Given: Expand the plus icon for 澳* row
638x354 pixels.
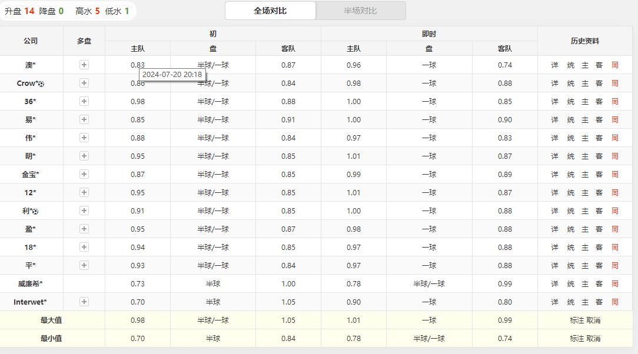Looking at the screenshot, I should pos(84,65).
